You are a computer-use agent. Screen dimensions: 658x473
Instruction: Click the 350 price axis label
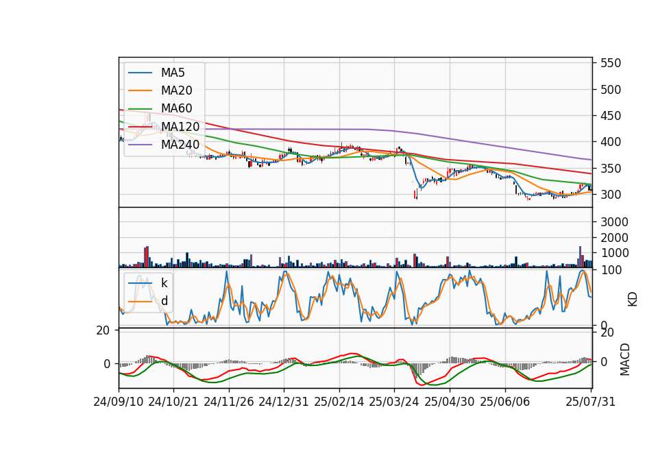tap(611, 169)
